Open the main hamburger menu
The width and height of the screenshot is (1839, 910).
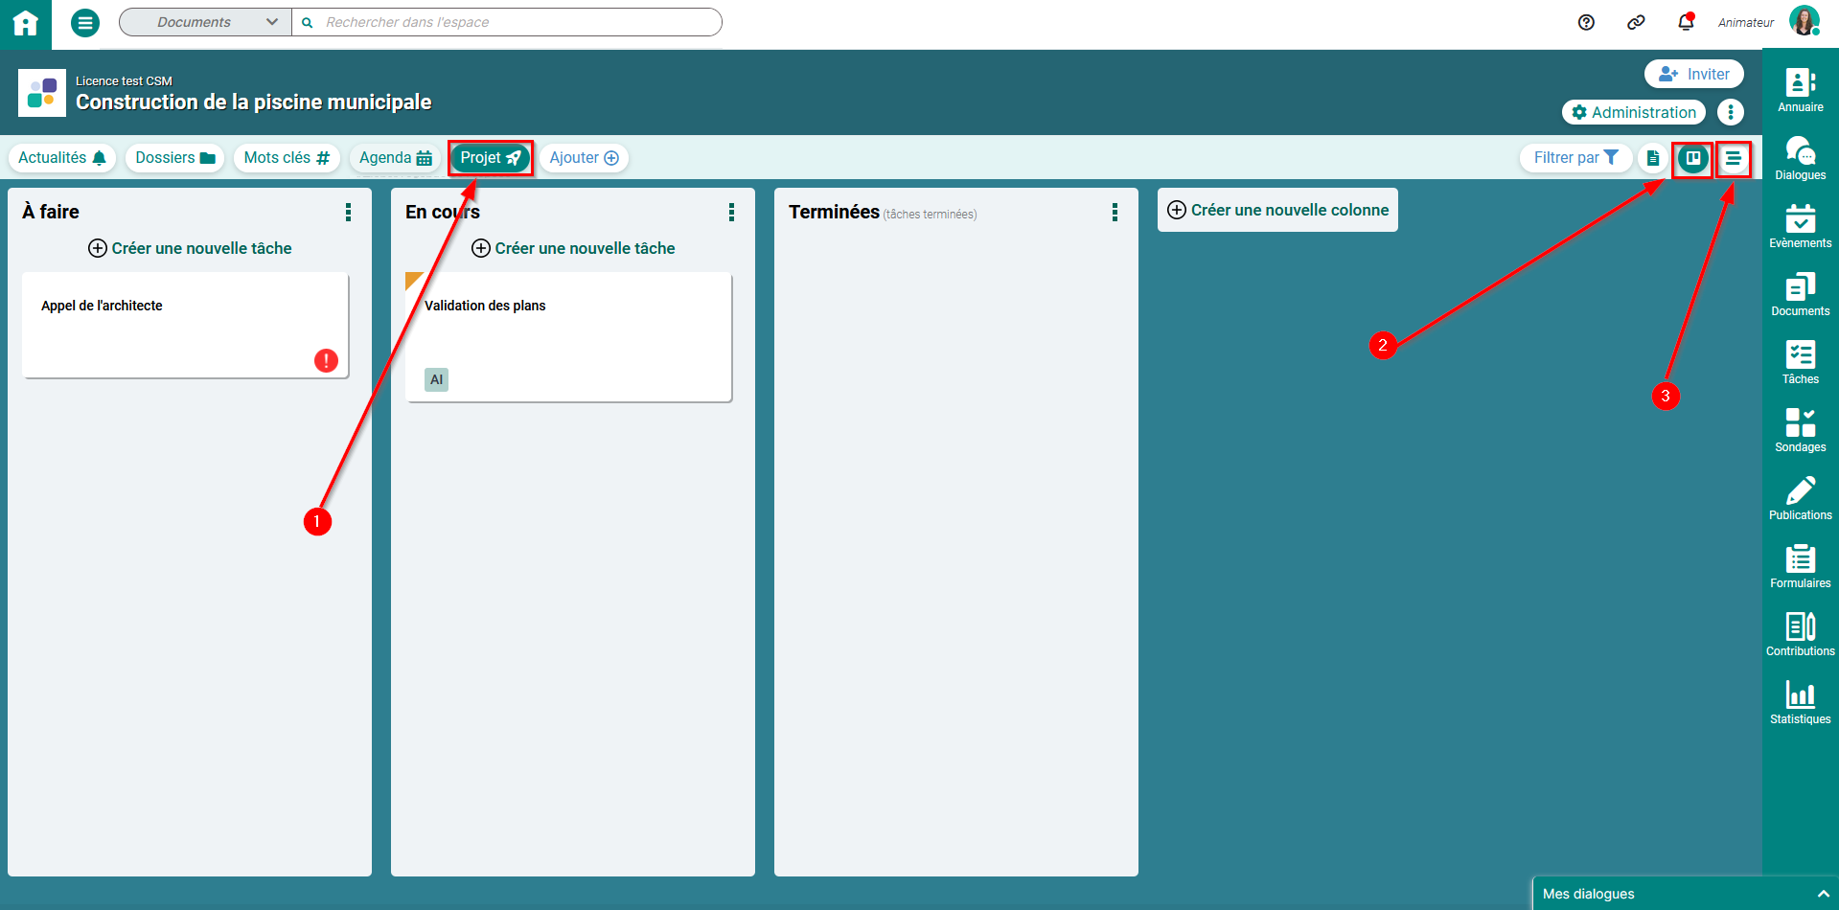pos(85,22)
